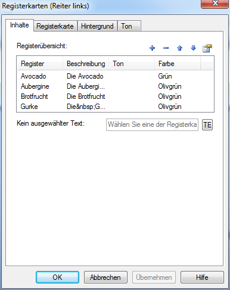230x290 pixels.
Task: Click the 'Grün' color cell for Avocado
Action: coord(165,76)
